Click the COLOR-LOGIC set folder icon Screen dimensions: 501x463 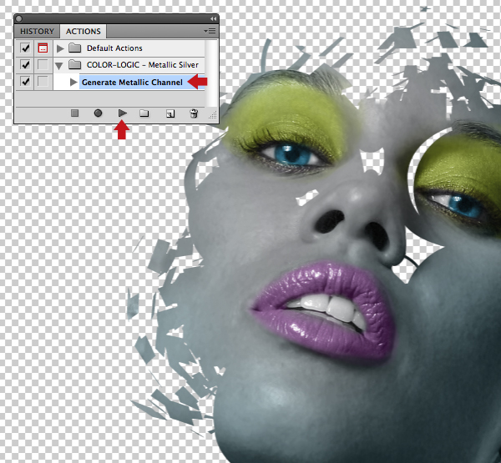pyautogui.click(x=75, y=65)
